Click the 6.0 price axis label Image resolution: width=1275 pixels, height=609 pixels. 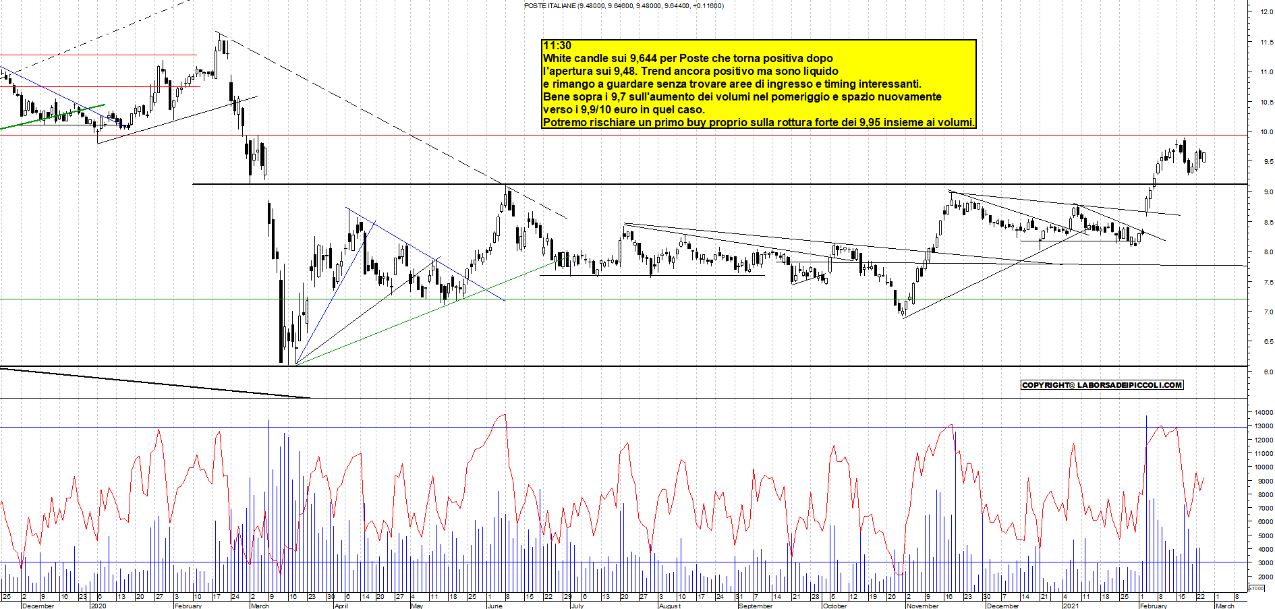tap(1268, 372)
